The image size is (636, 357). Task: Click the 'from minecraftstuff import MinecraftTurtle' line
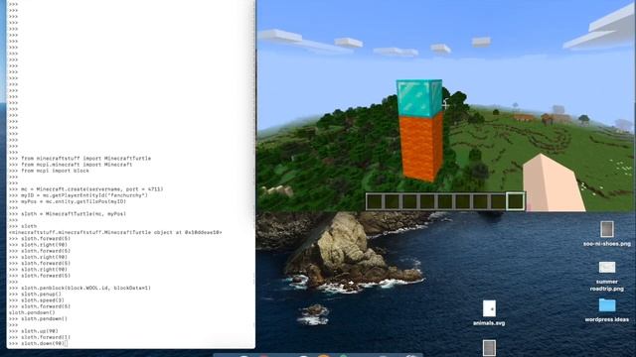coord(86,159)
